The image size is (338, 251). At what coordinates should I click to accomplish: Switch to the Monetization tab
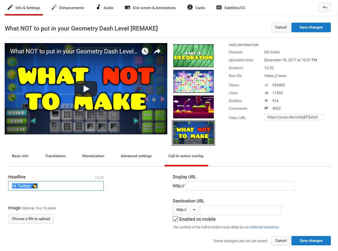[93, 156]
